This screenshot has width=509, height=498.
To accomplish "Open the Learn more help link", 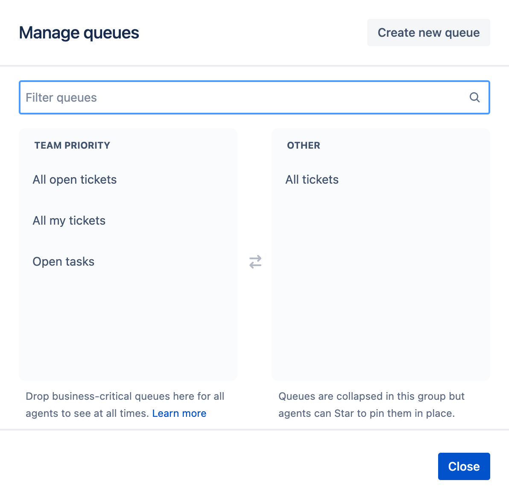I will (x=179, y=413).
